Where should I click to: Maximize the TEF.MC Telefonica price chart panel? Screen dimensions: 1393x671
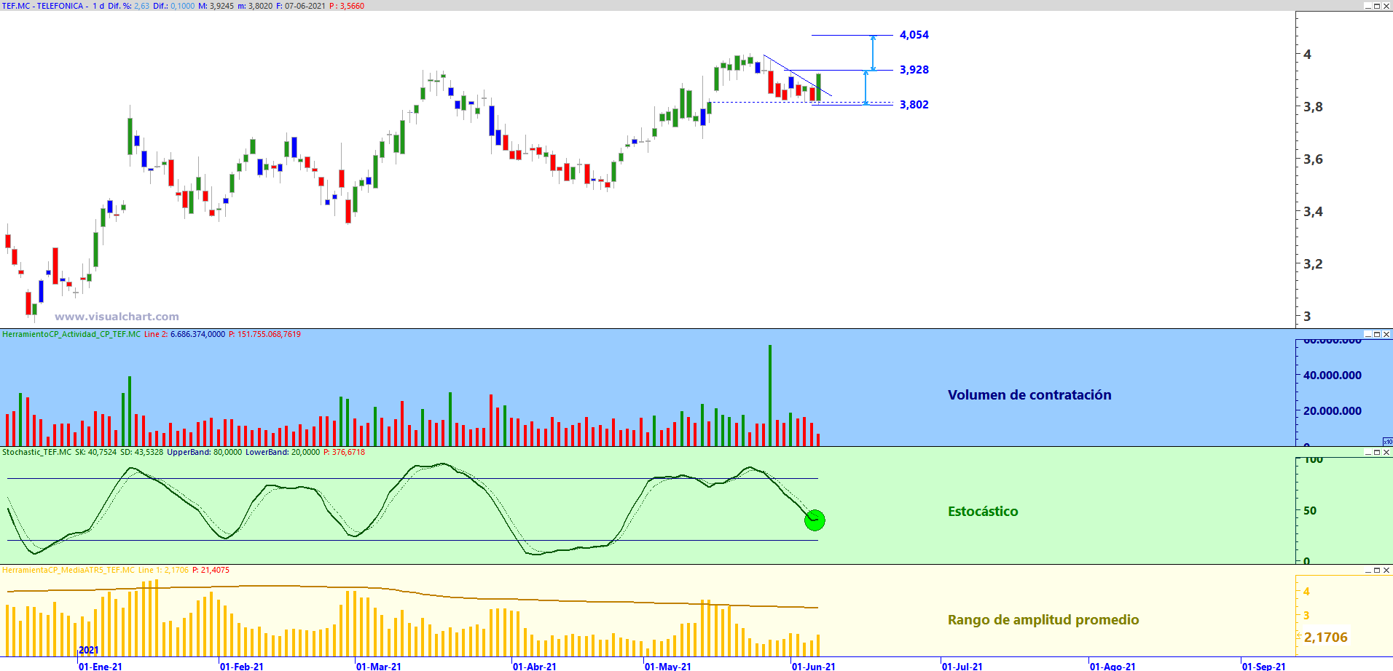click(x=1377, y=6)
